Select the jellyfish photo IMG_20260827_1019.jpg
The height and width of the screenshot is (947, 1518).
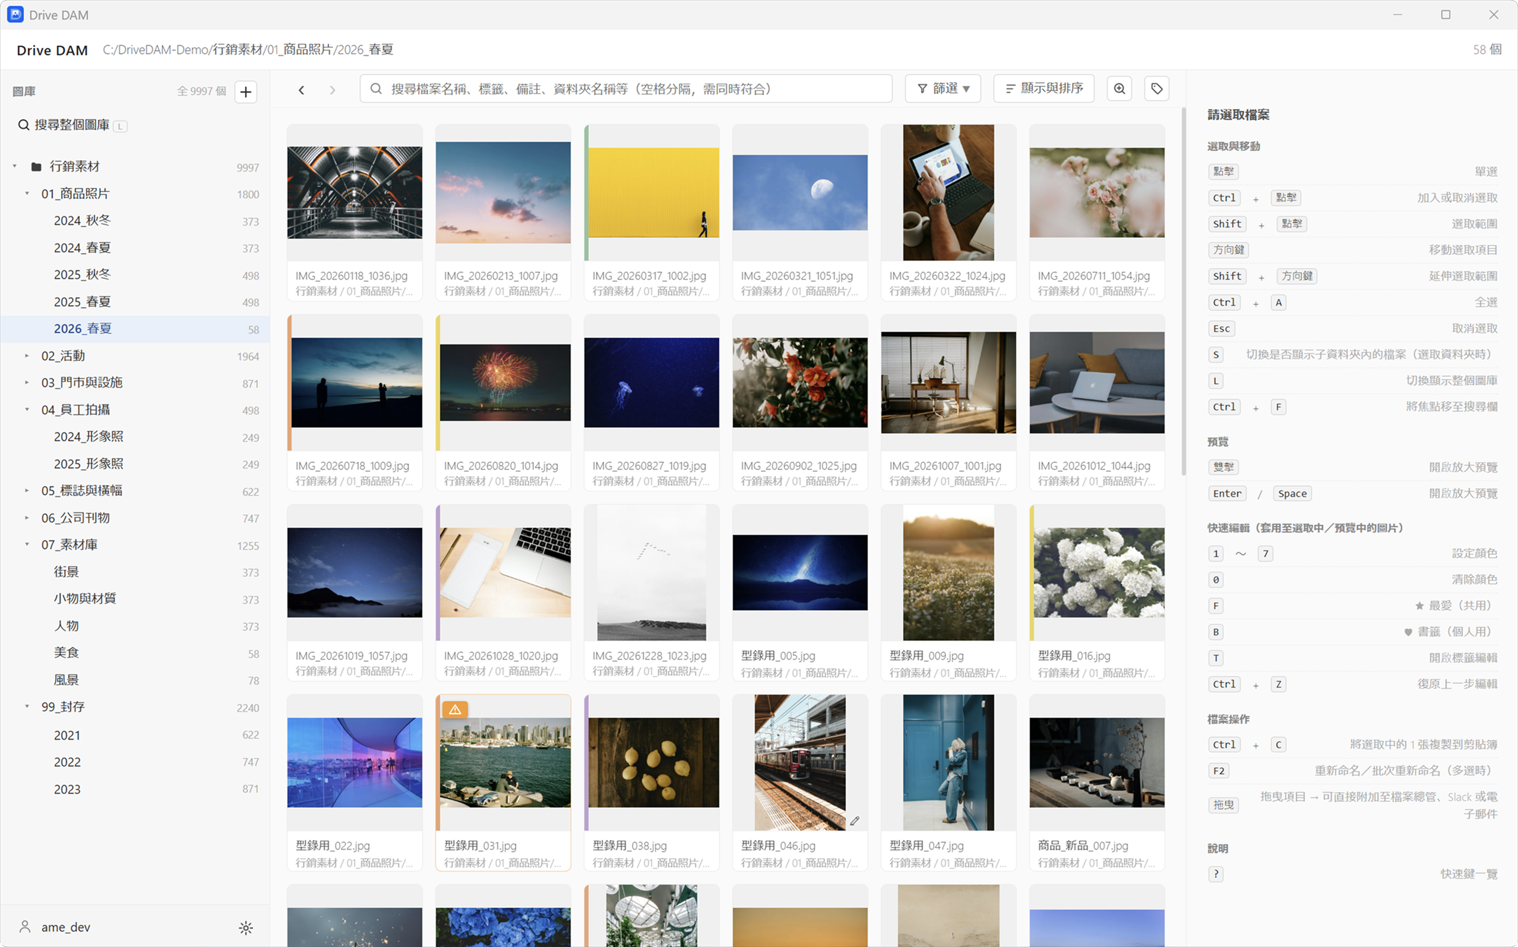coord(652,383)
